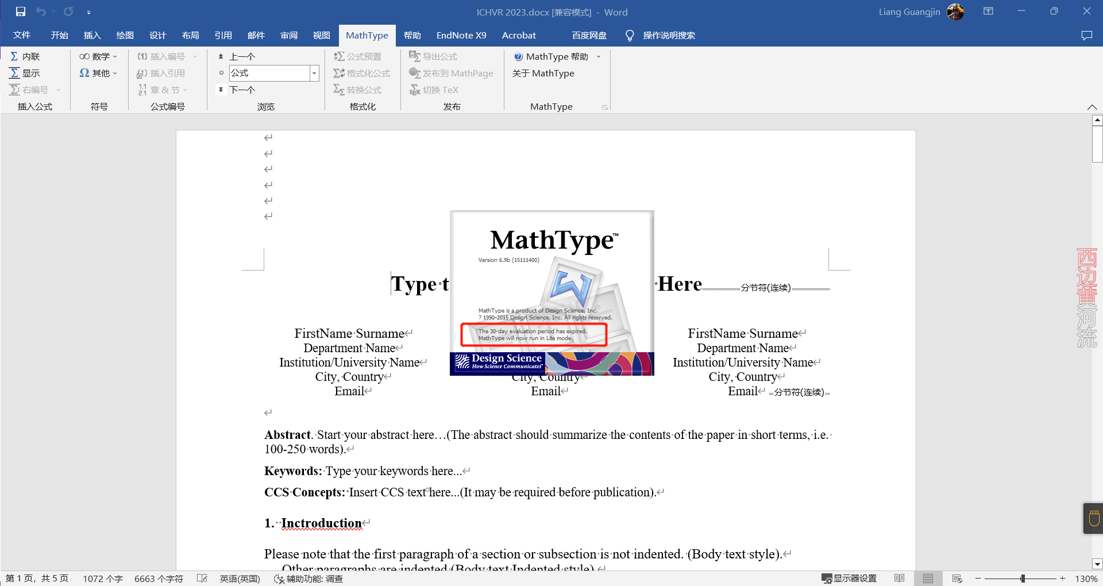Click 导出公式 export equations icon
Viewport: 1103px width, 586px height.
point(415,56)
